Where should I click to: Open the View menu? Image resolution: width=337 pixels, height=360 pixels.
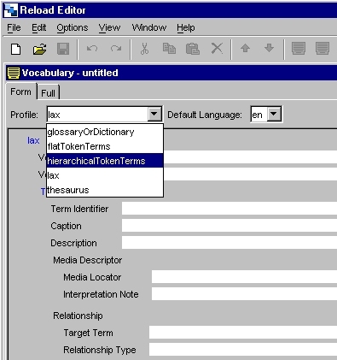pyautogui.click(x=109, y=27)
